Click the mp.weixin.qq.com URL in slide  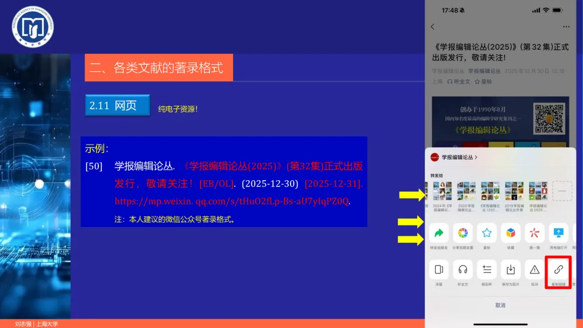(x=232, y=201)
